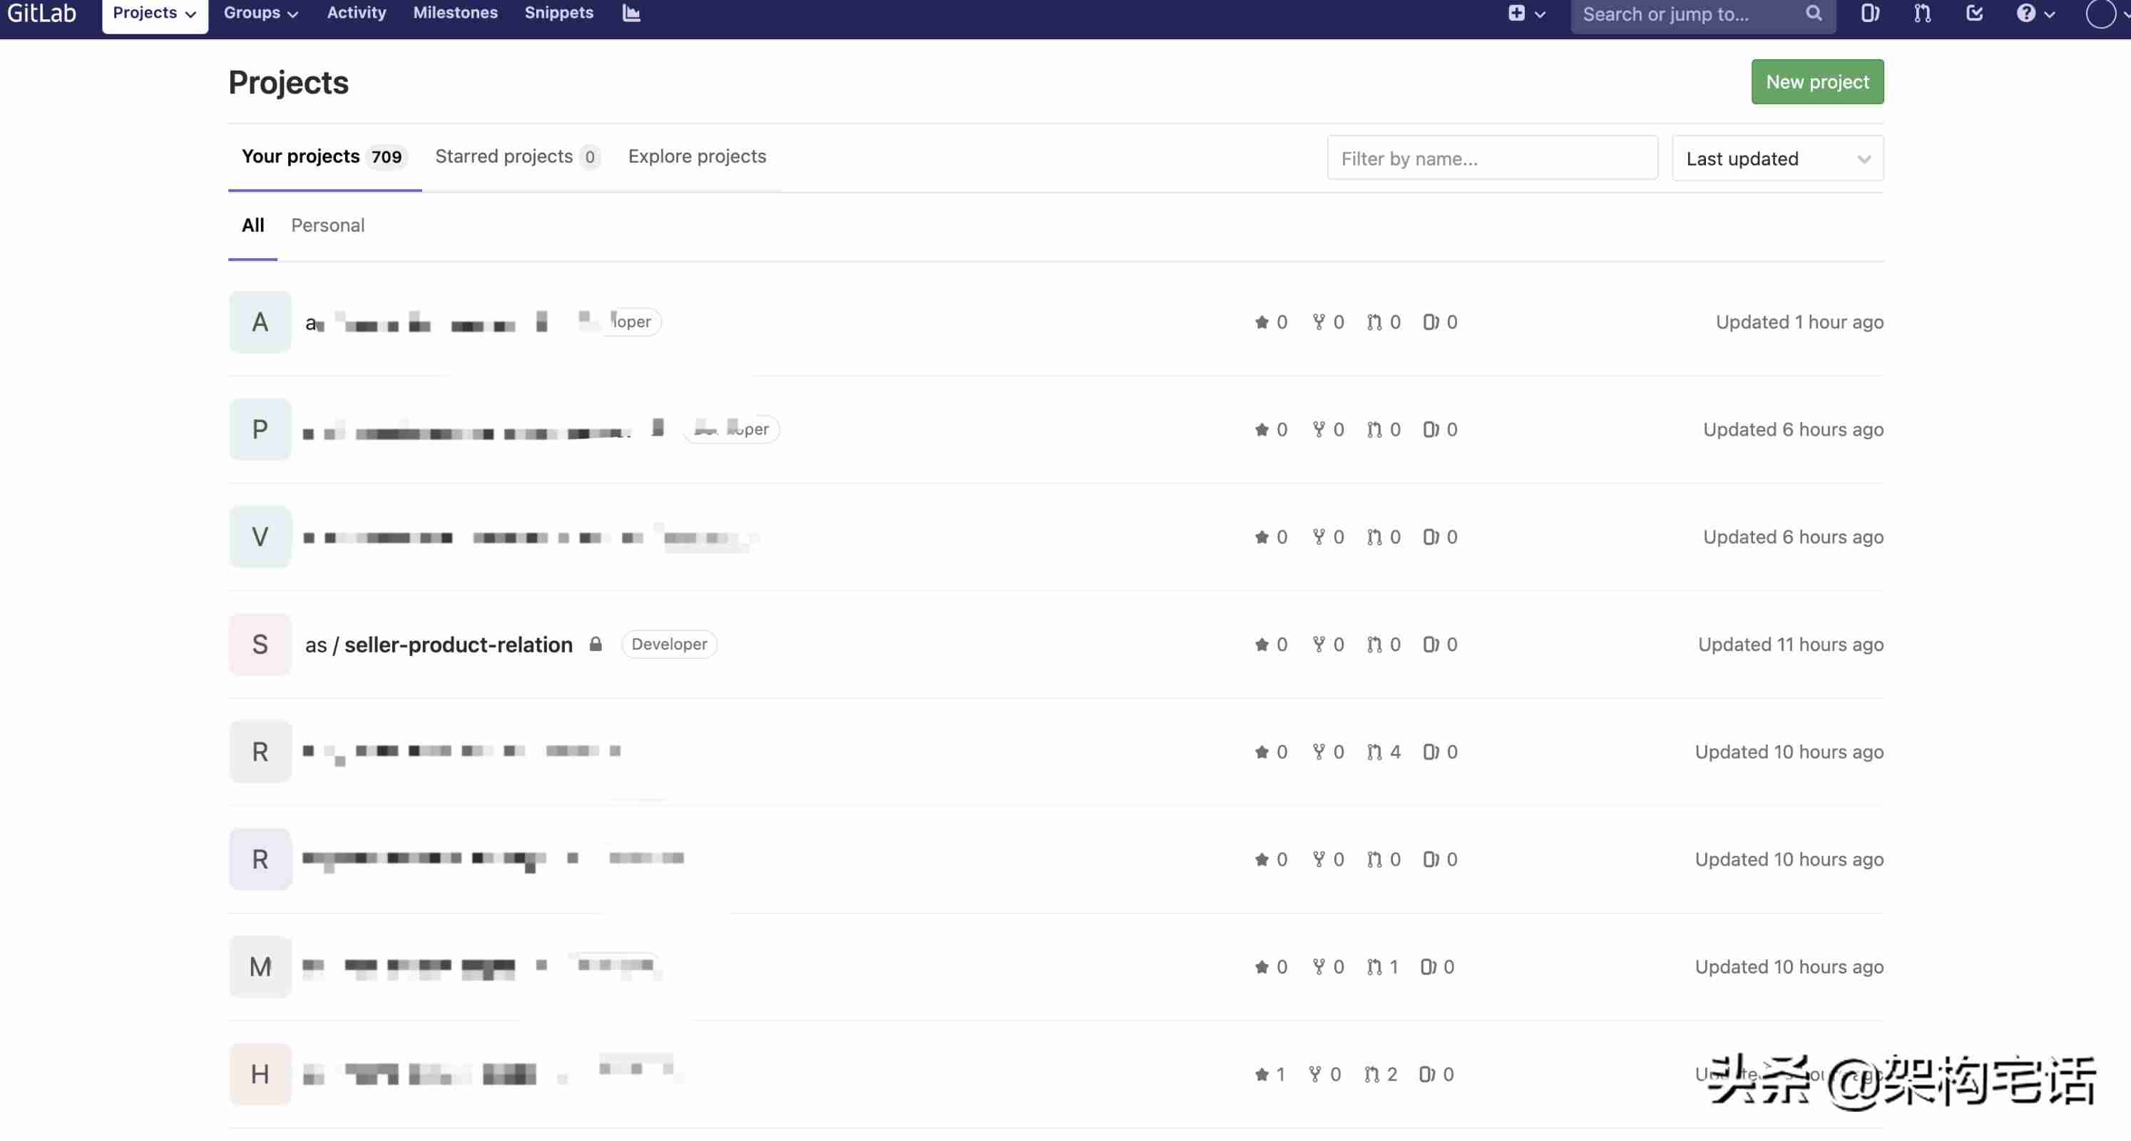Open the user avatar menu
The image size is (2131, 1141).
pyautogui.click(x=2100, y=14)
